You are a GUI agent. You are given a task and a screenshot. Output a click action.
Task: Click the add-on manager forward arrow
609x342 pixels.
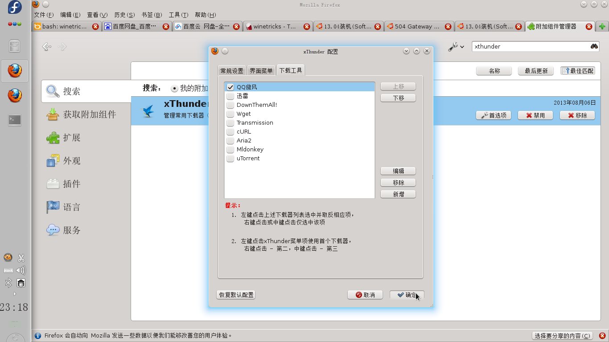click(x=62, y=46)
